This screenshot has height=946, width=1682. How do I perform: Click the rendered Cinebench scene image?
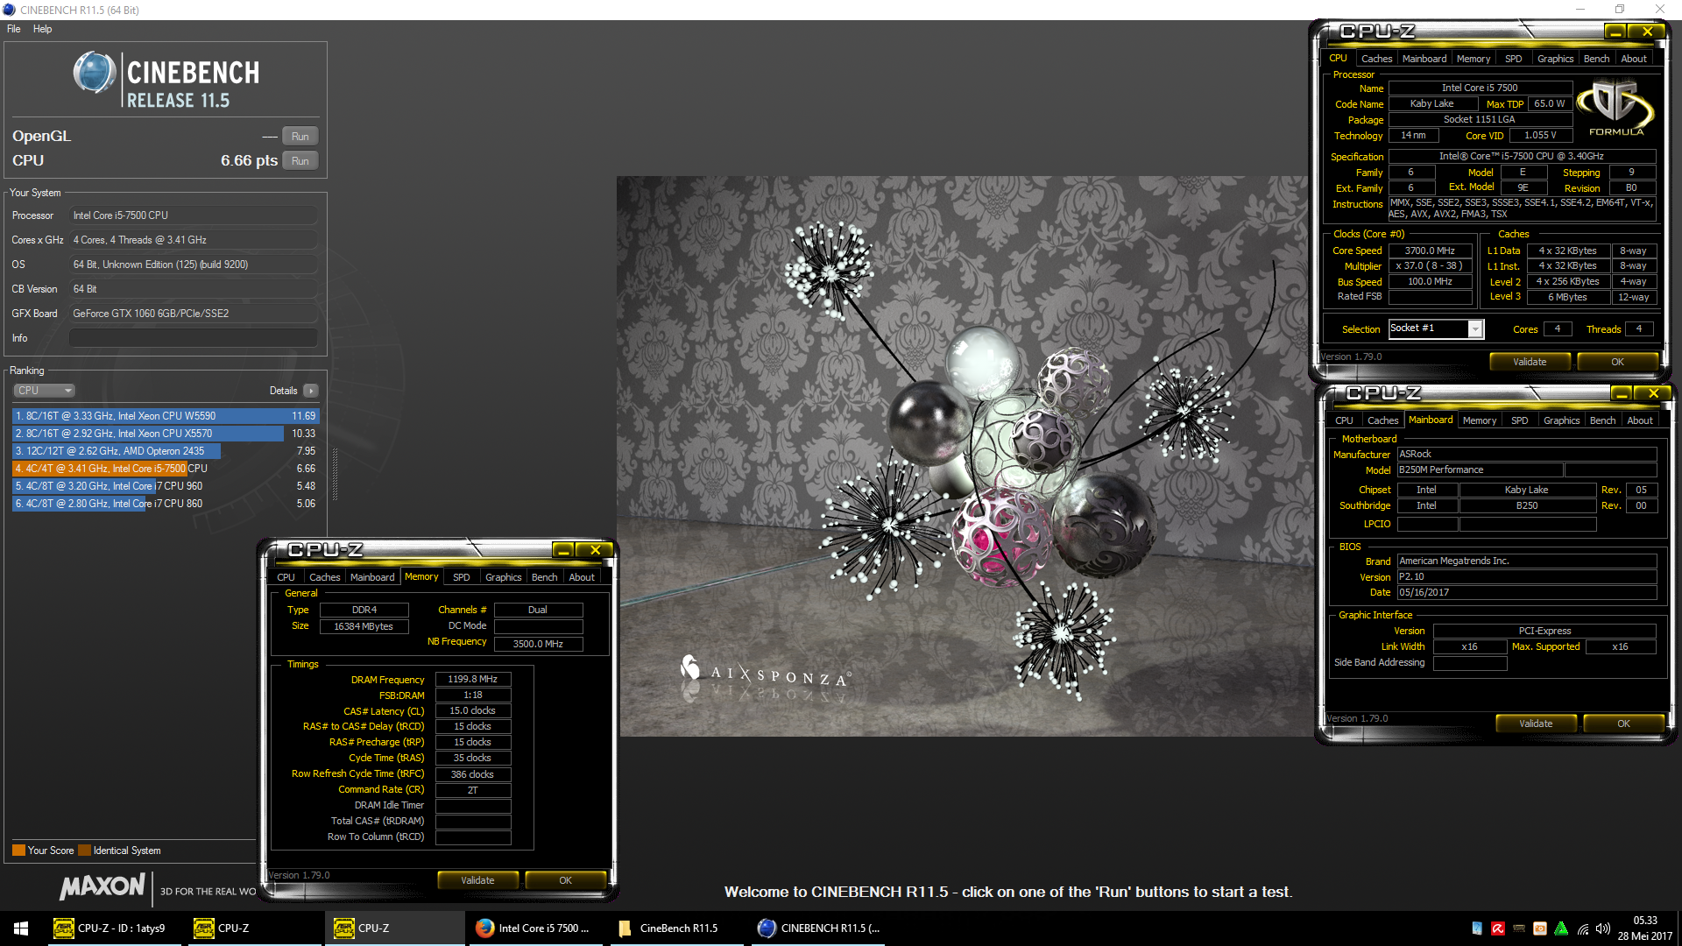tap(964, 455)
